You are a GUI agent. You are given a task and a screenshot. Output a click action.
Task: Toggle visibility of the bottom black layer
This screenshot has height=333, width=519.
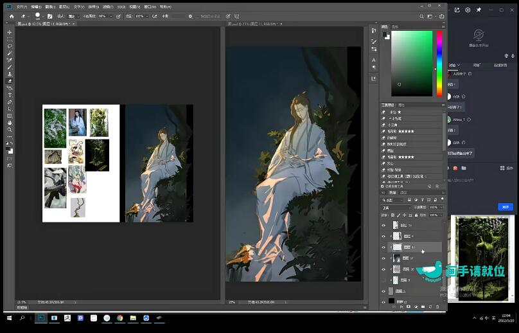point(383,301)
